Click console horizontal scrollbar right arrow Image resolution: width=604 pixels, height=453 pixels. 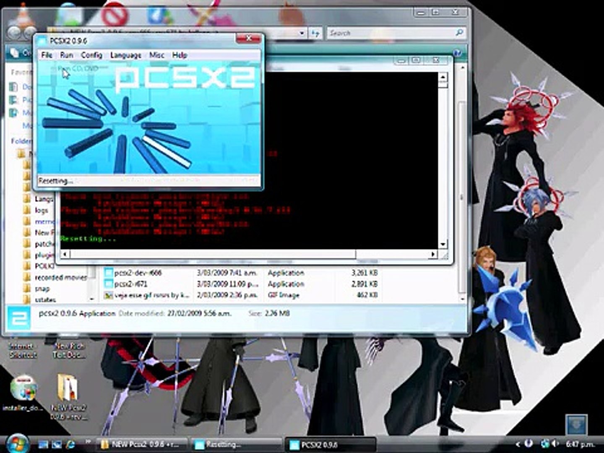click(434, 254)
